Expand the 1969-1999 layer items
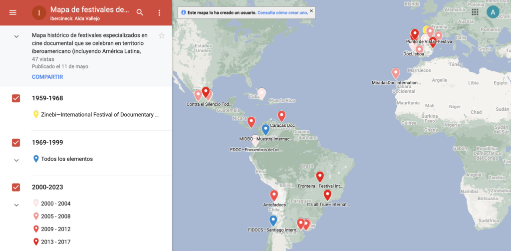 point(16,160)
